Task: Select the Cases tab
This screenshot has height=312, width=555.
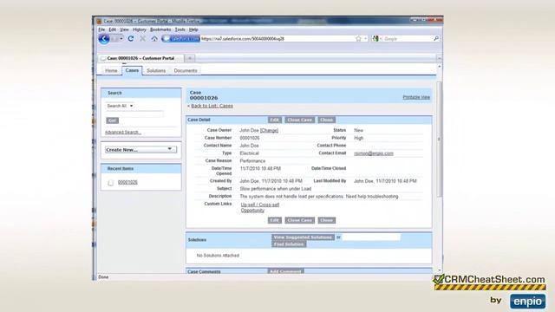Action: coord(132,70)
